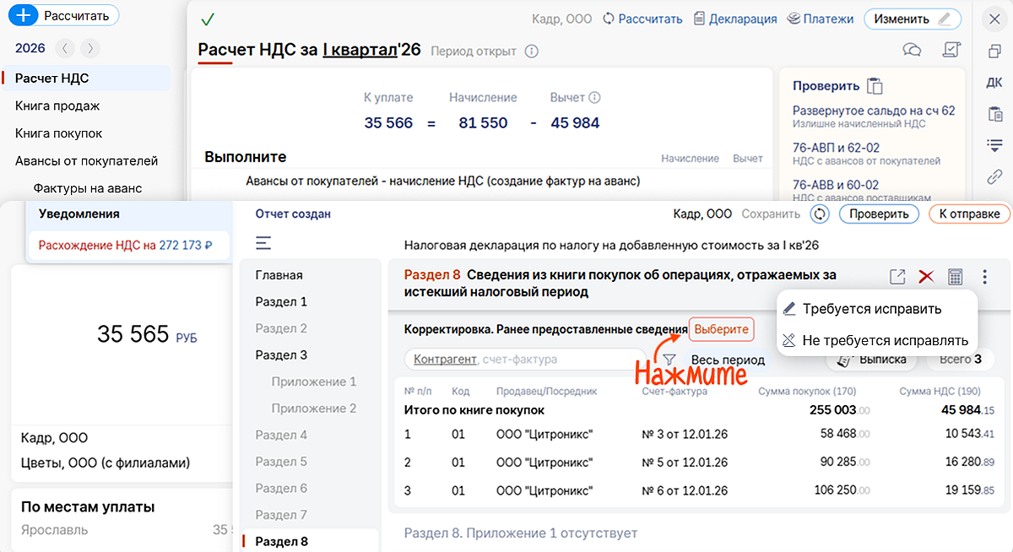Click the blue plus icon beside Рассчитать

point(28,15)
